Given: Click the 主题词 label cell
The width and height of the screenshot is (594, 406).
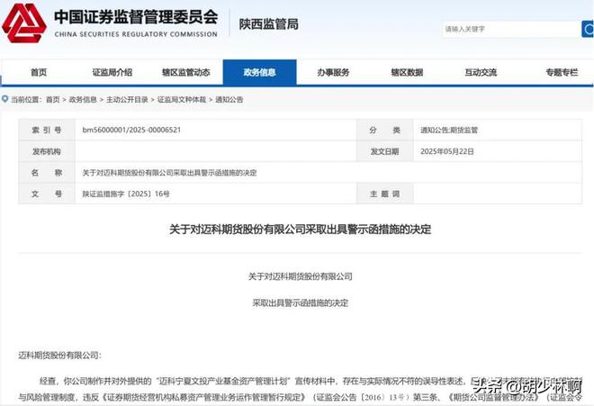Looking at the screenshot, I should coord(385,194).
